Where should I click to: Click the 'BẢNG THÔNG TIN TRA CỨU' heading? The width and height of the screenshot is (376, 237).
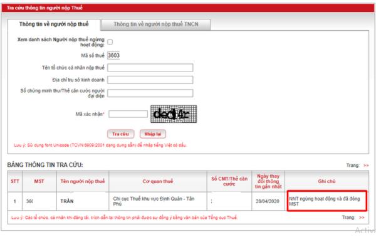45,165
